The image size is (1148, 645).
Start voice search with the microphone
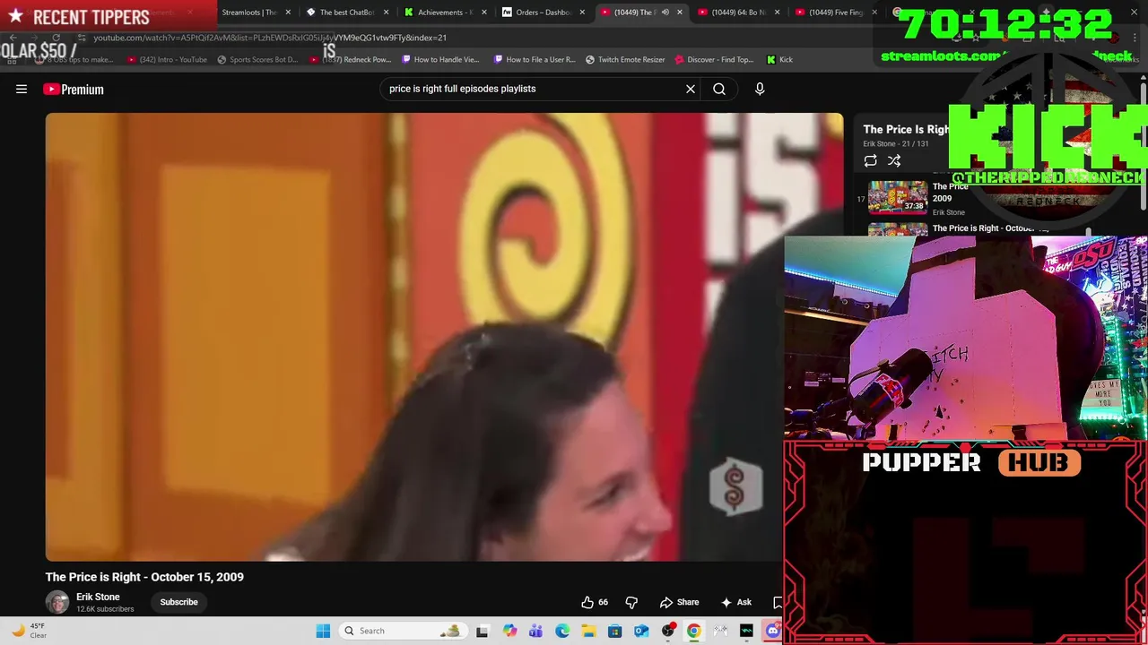[x=760, y=89]
